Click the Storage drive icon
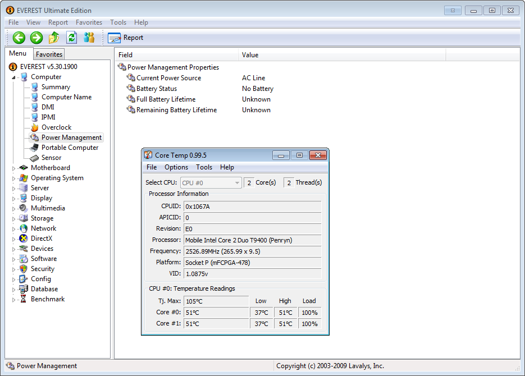525x376 pixels. point(24,218)
